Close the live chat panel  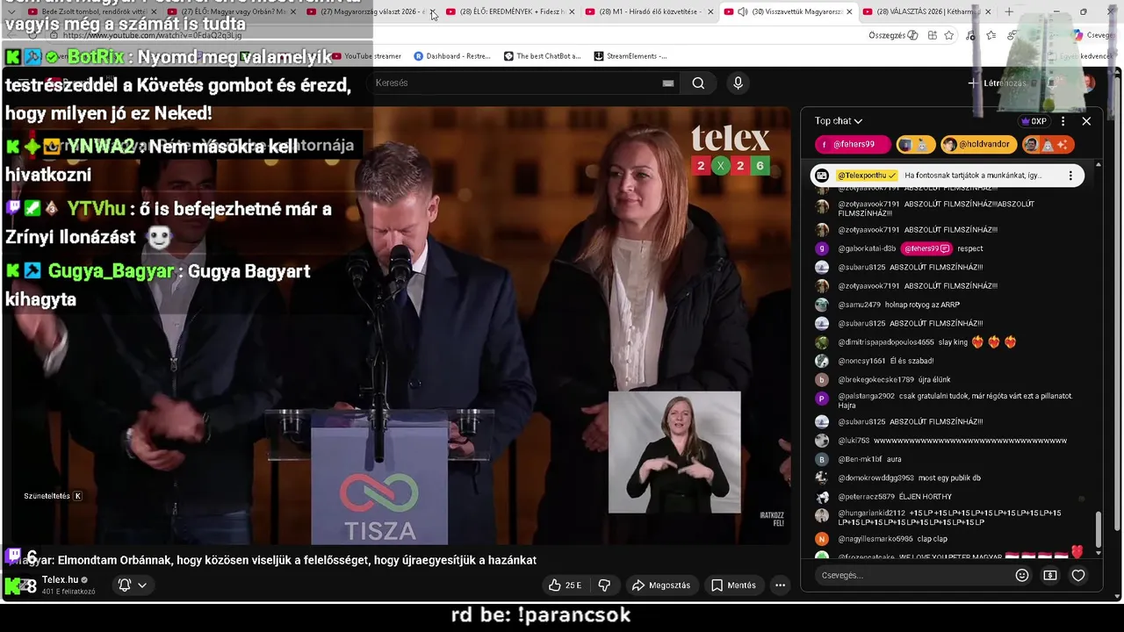(1086, 121)
